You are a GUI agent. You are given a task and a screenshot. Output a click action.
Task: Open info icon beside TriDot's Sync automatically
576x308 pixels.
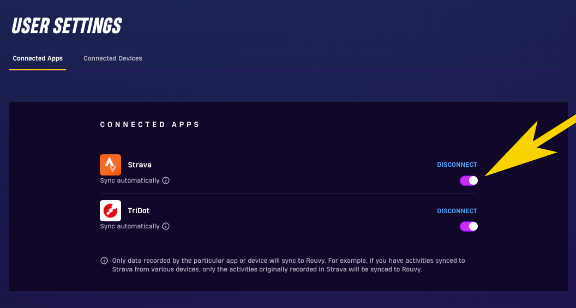coord(166,226)
